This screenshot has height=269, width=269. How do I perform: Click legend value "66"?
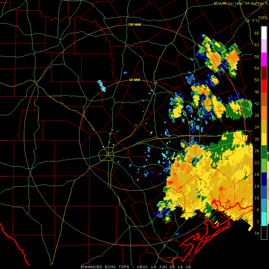[x=257, y=33]
